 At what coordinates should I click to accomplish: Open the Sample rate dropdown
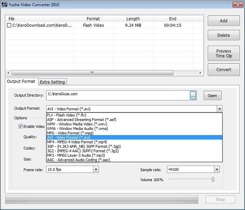[217, 169]
